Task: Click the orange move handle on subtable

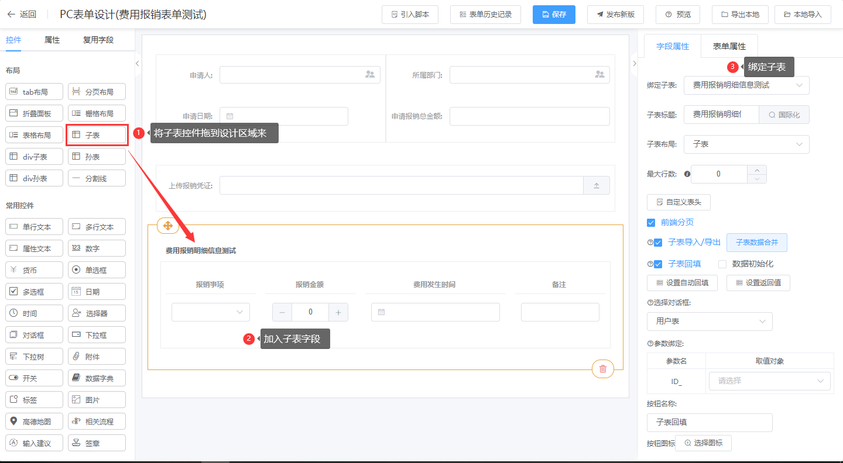Action: [x=167, y=226]
